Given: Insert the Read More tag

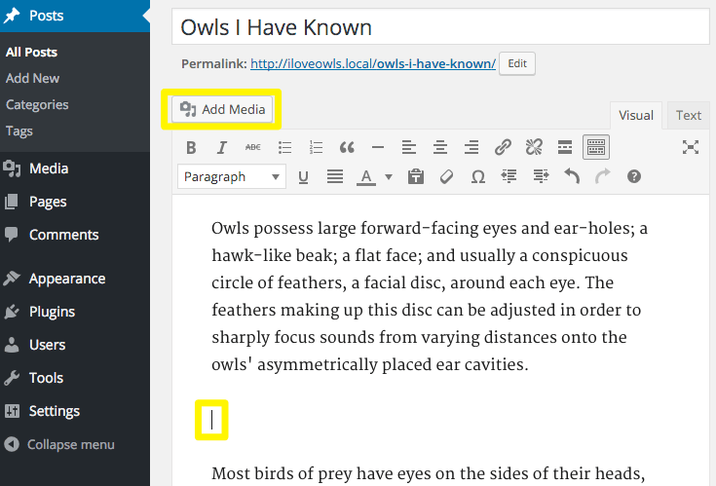Looking at the screenshot, I should (565, 147).
